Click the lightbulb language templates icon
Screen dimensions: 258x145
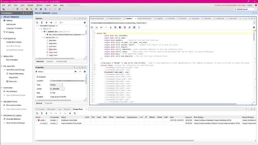click(x=139, y=27)
